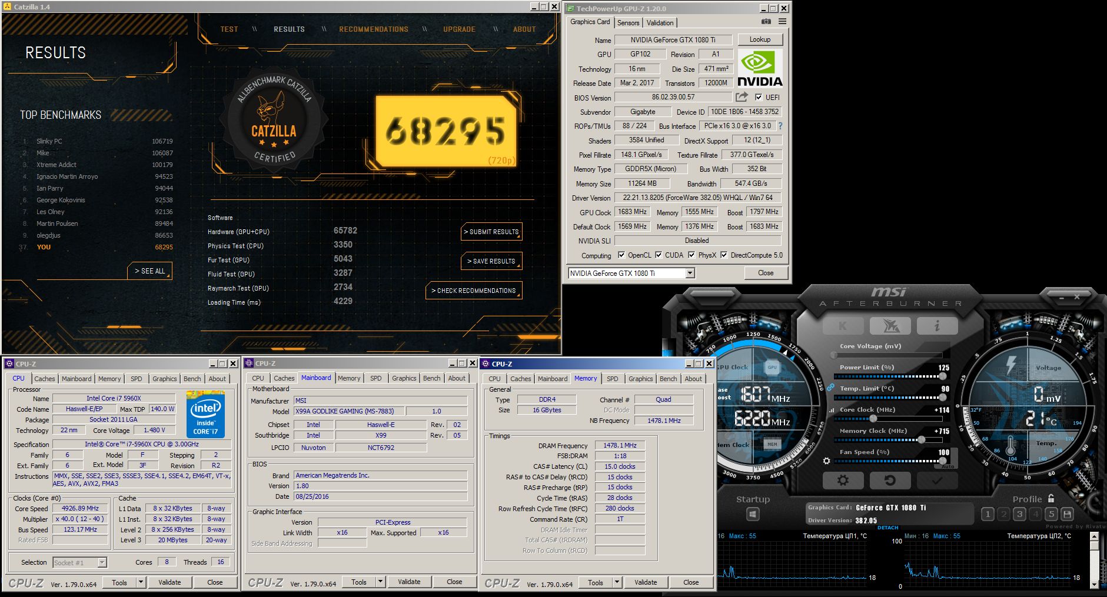Open the GPU-Z hamburger menu
Screen dimensions: 1107x597
pyautogui.click(x=782, y=22)
